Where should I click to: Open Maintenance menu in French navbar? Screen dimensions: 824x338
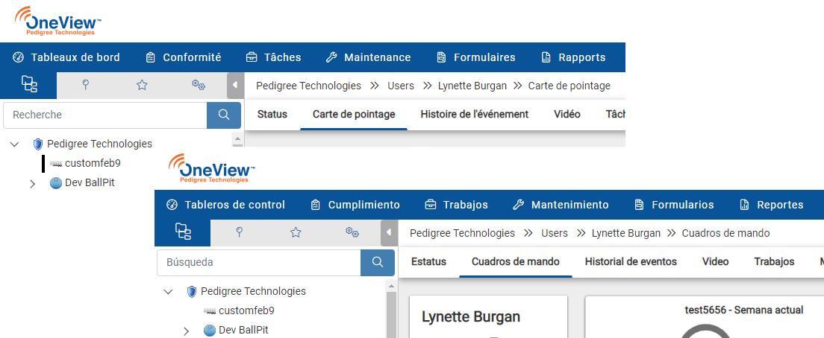pos(368,57)
